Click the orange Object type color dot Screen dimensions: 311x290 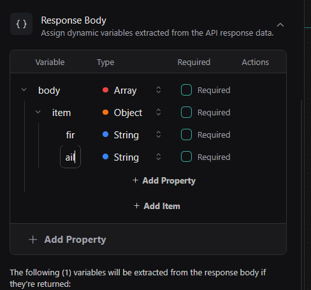105,112
